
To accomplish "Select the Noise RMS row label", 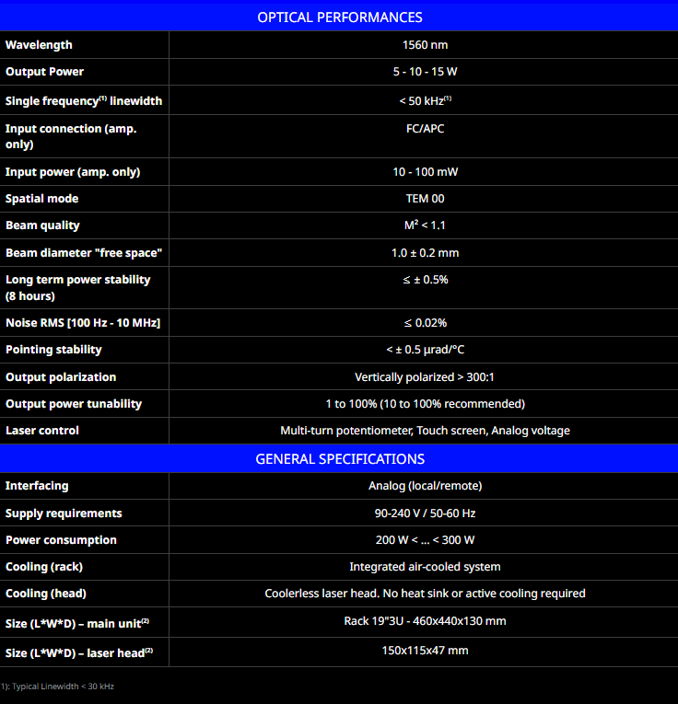I will (83, 323).
